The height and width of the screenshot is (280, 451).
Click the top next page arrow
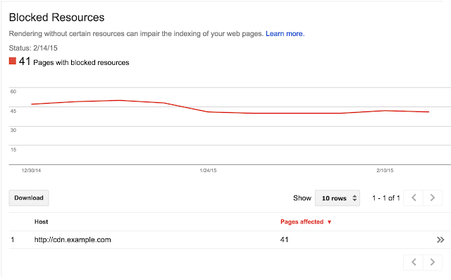pyautogui.click(x=432, y=198)
